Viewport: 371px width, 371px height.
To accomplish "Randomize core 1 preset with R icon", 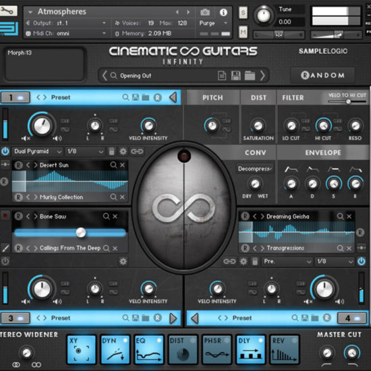I will [158, 97].
